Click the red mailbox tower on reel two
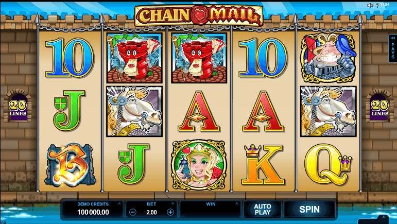The width and height of the screenshot is (397, 224). tap(134, 58)
